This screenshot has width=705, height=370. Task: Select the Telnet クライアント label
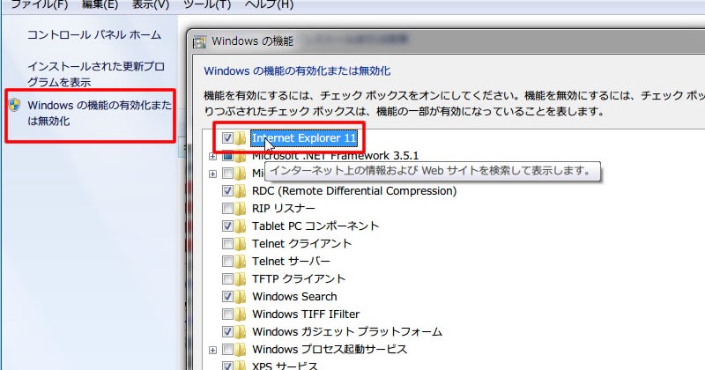301,244
